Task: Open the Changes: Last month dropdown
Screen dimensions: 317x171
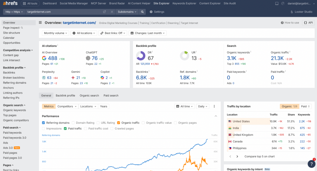Action: tap(147, 33)
